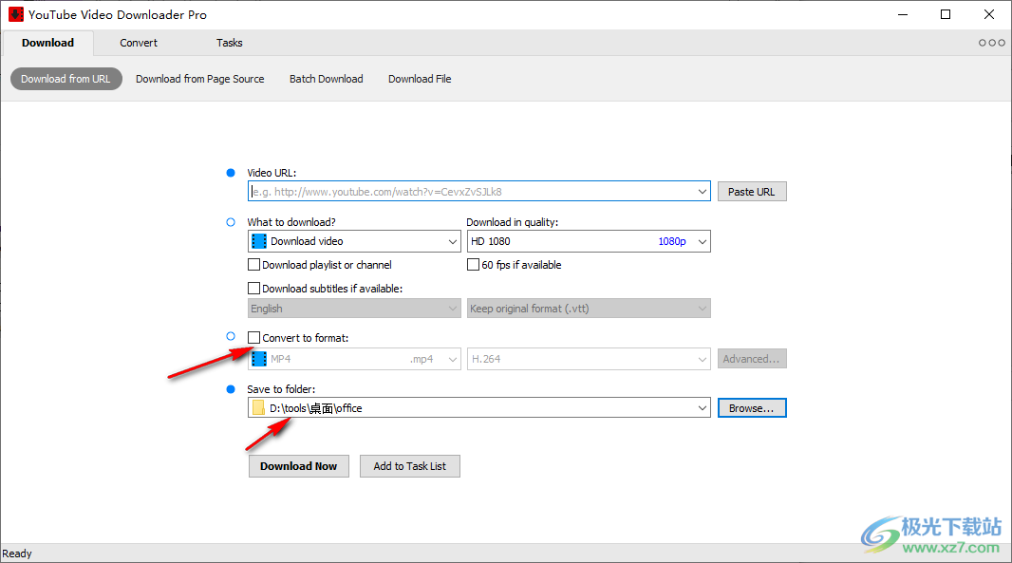Enable Download playlist or channel
Screen dimensions: 1012x563
coord(254,265)
